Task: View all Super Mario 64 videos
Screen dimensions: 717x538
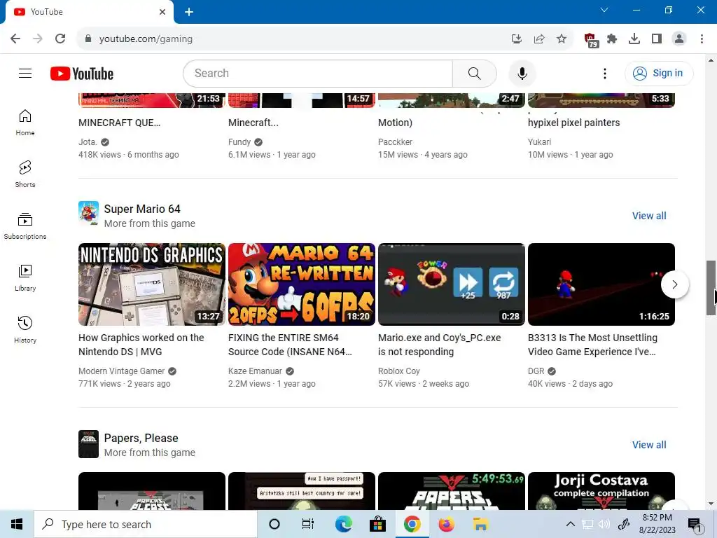Action: click(649, 216)
